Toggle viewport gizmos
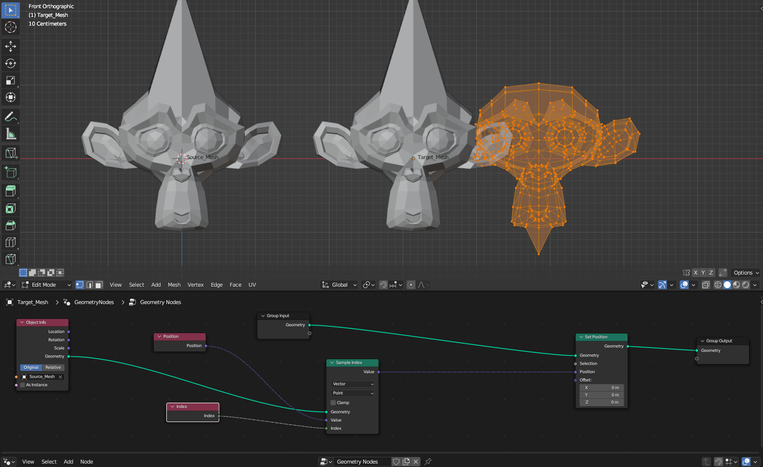 click(662, 285)
